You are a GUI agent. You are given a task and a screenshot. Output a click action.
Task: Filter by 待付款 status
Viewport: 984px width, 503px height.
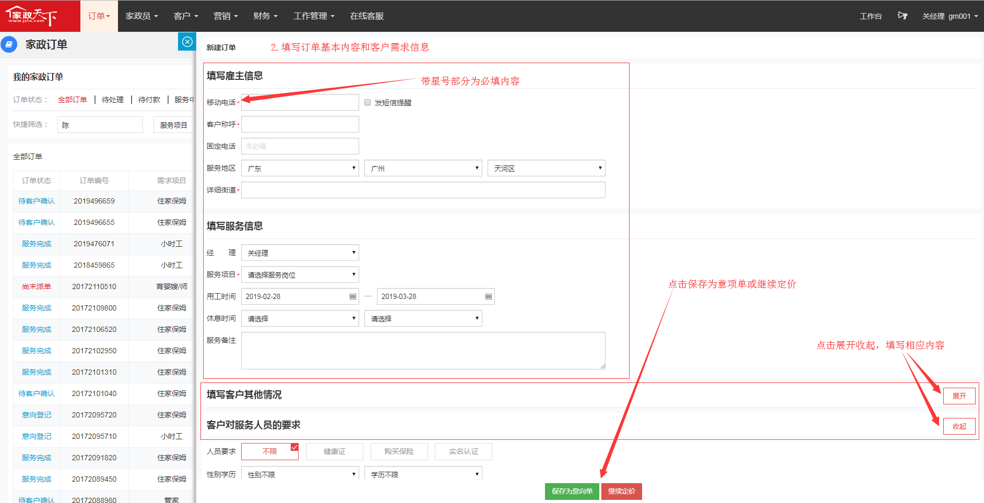click(149, 100)
